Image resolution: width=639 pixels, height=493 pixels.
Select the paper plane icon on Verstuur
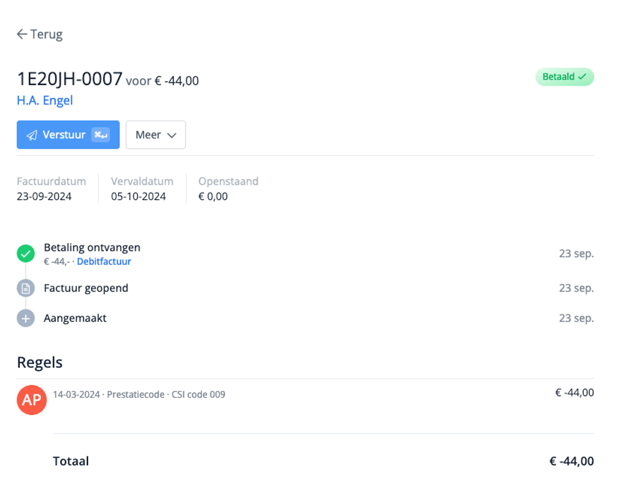[x=32, y=135]
